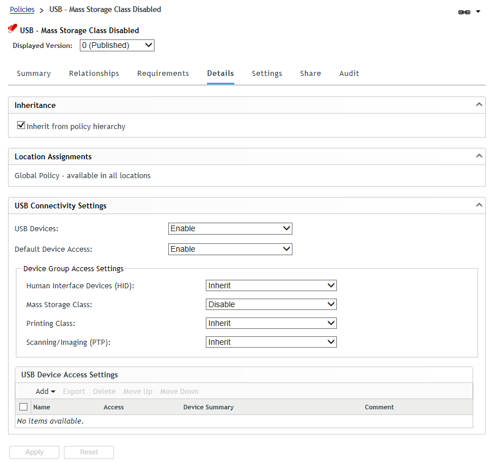492x463 pixels.
Task: Collapse the Location Assignments panel
Action: coord(479,156)
